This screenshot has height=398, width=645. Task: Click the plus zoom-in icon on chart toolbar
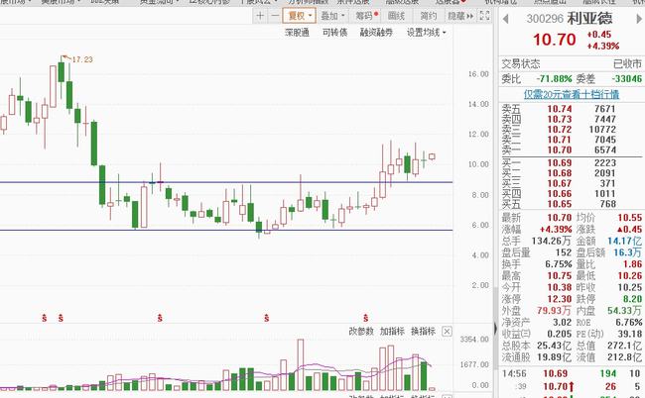point(261,16)
